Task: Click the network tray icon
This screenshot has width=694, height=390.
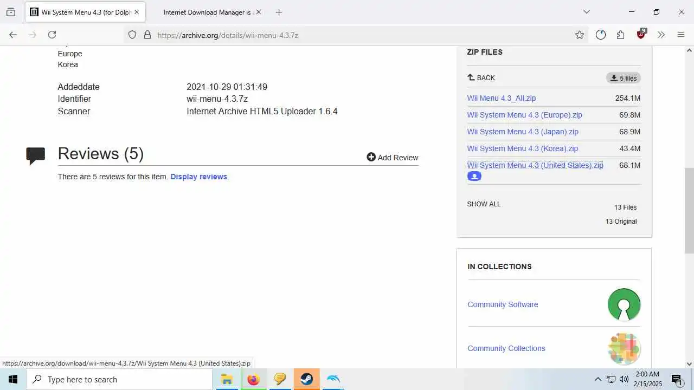Action: tap(611, 379)
